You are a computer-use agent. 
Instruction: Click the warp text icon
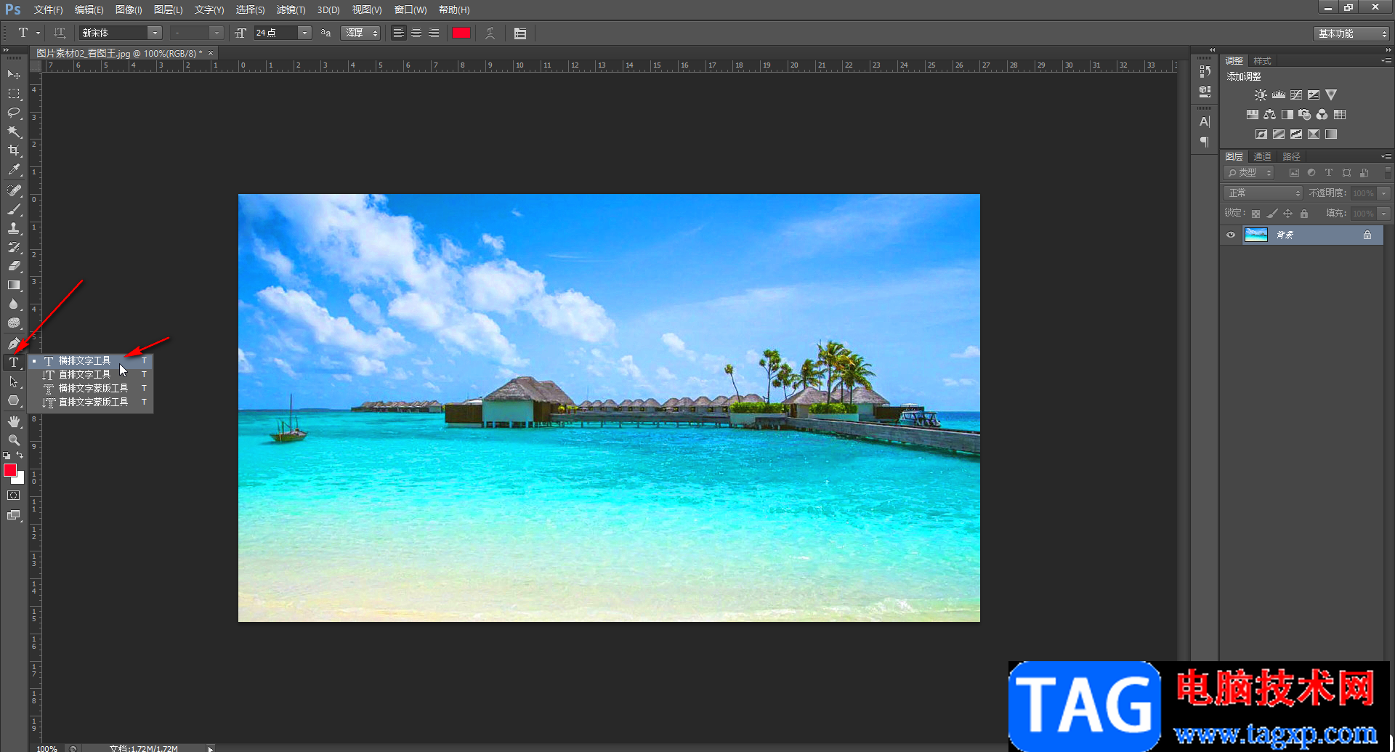click(490, 33)
